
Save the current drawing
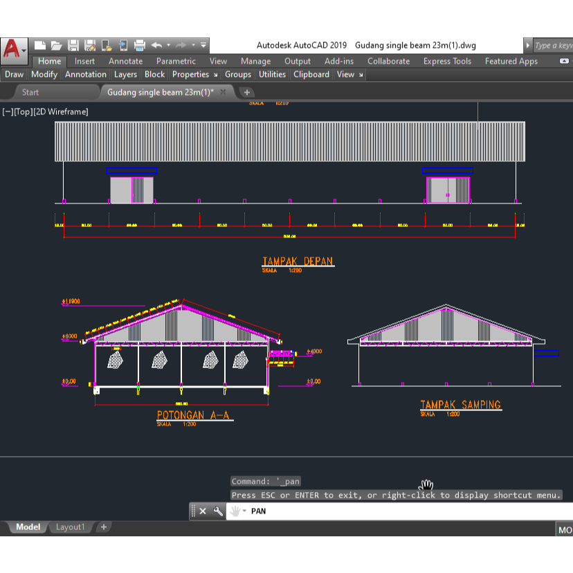tap(73, 44)
